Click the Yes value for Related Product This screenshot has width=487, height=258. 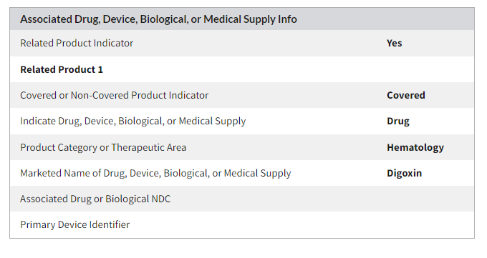[x=394, y=43]
